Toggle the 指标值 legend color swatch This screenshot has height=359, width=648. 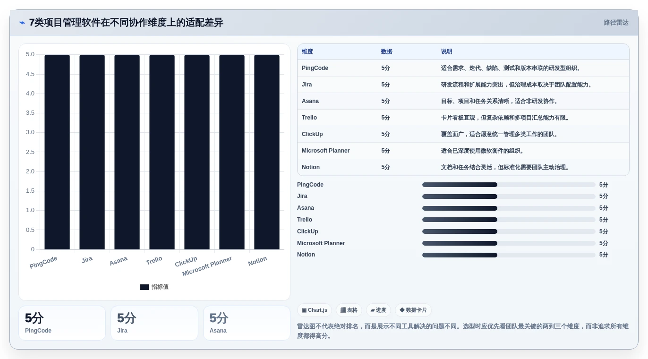(x=145, y=287)
